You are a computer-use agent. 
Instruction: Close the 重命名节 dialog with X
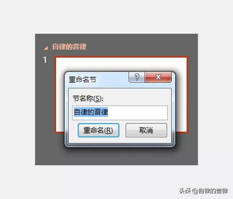click(158, 77)
